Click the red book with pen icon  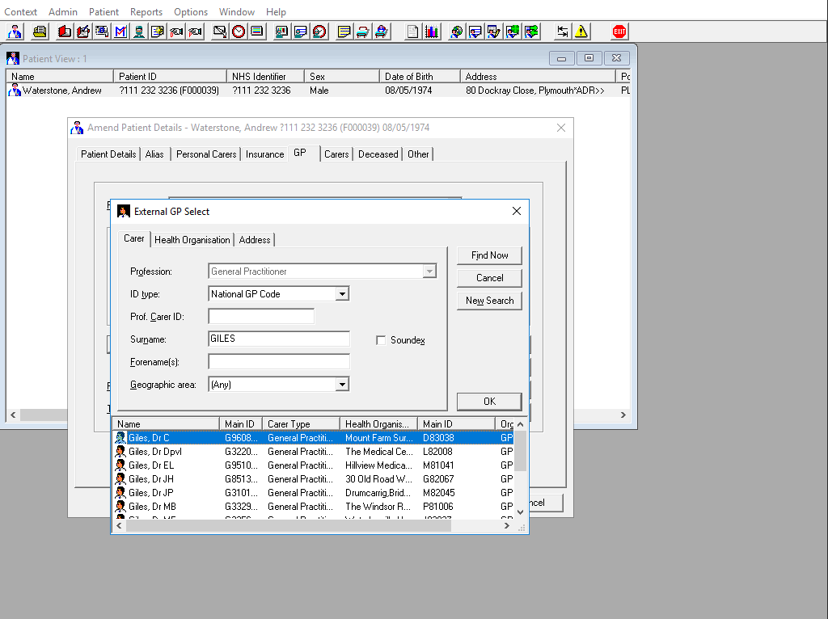coord(83,32)
